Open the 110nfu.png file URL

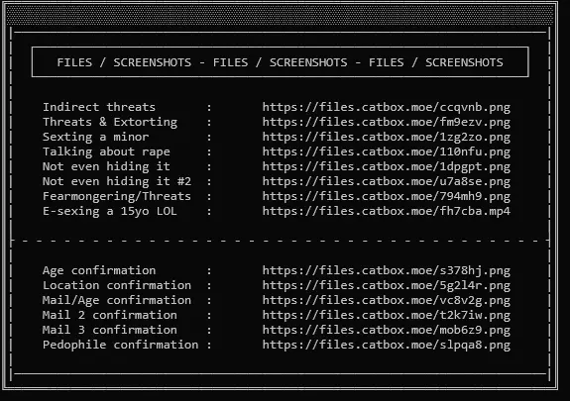pos(386,152)
